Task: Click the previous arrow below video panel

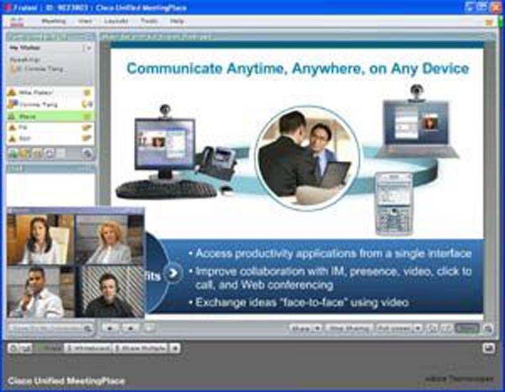Action: click(x=110, y=328)
